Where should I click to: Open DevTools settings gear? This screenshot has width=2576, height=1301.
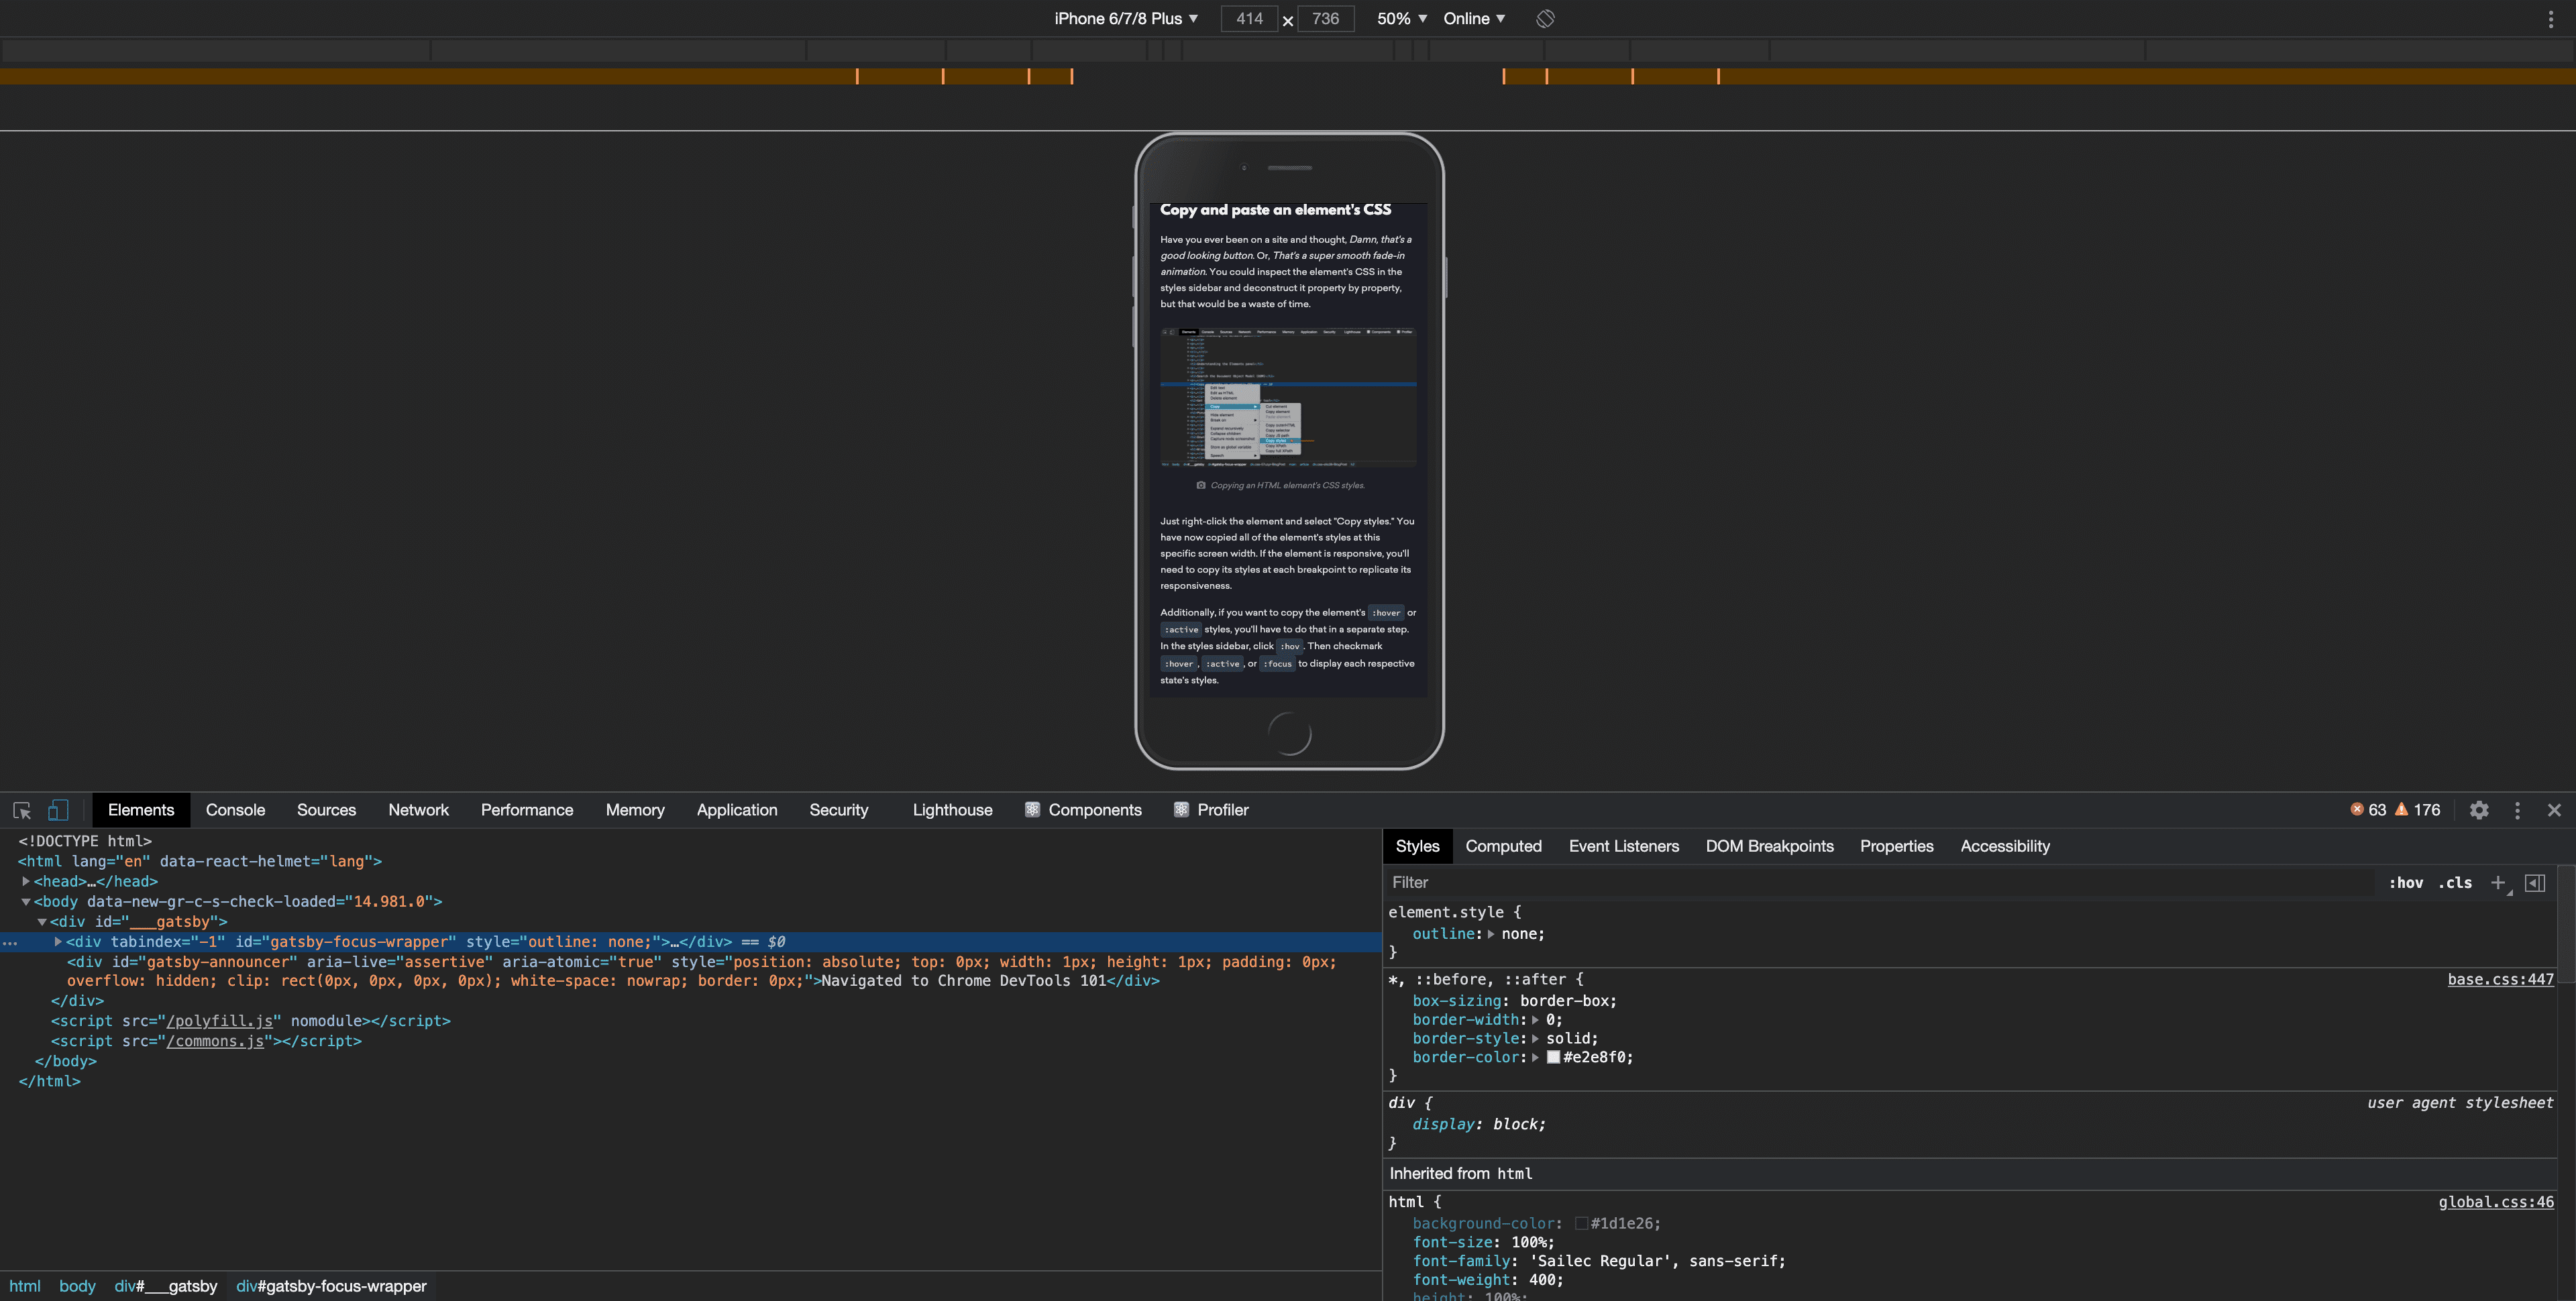2479,810
